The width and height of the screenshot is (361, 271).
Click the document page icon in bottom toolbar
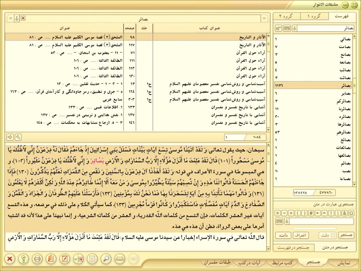click(x=92, y=259)
